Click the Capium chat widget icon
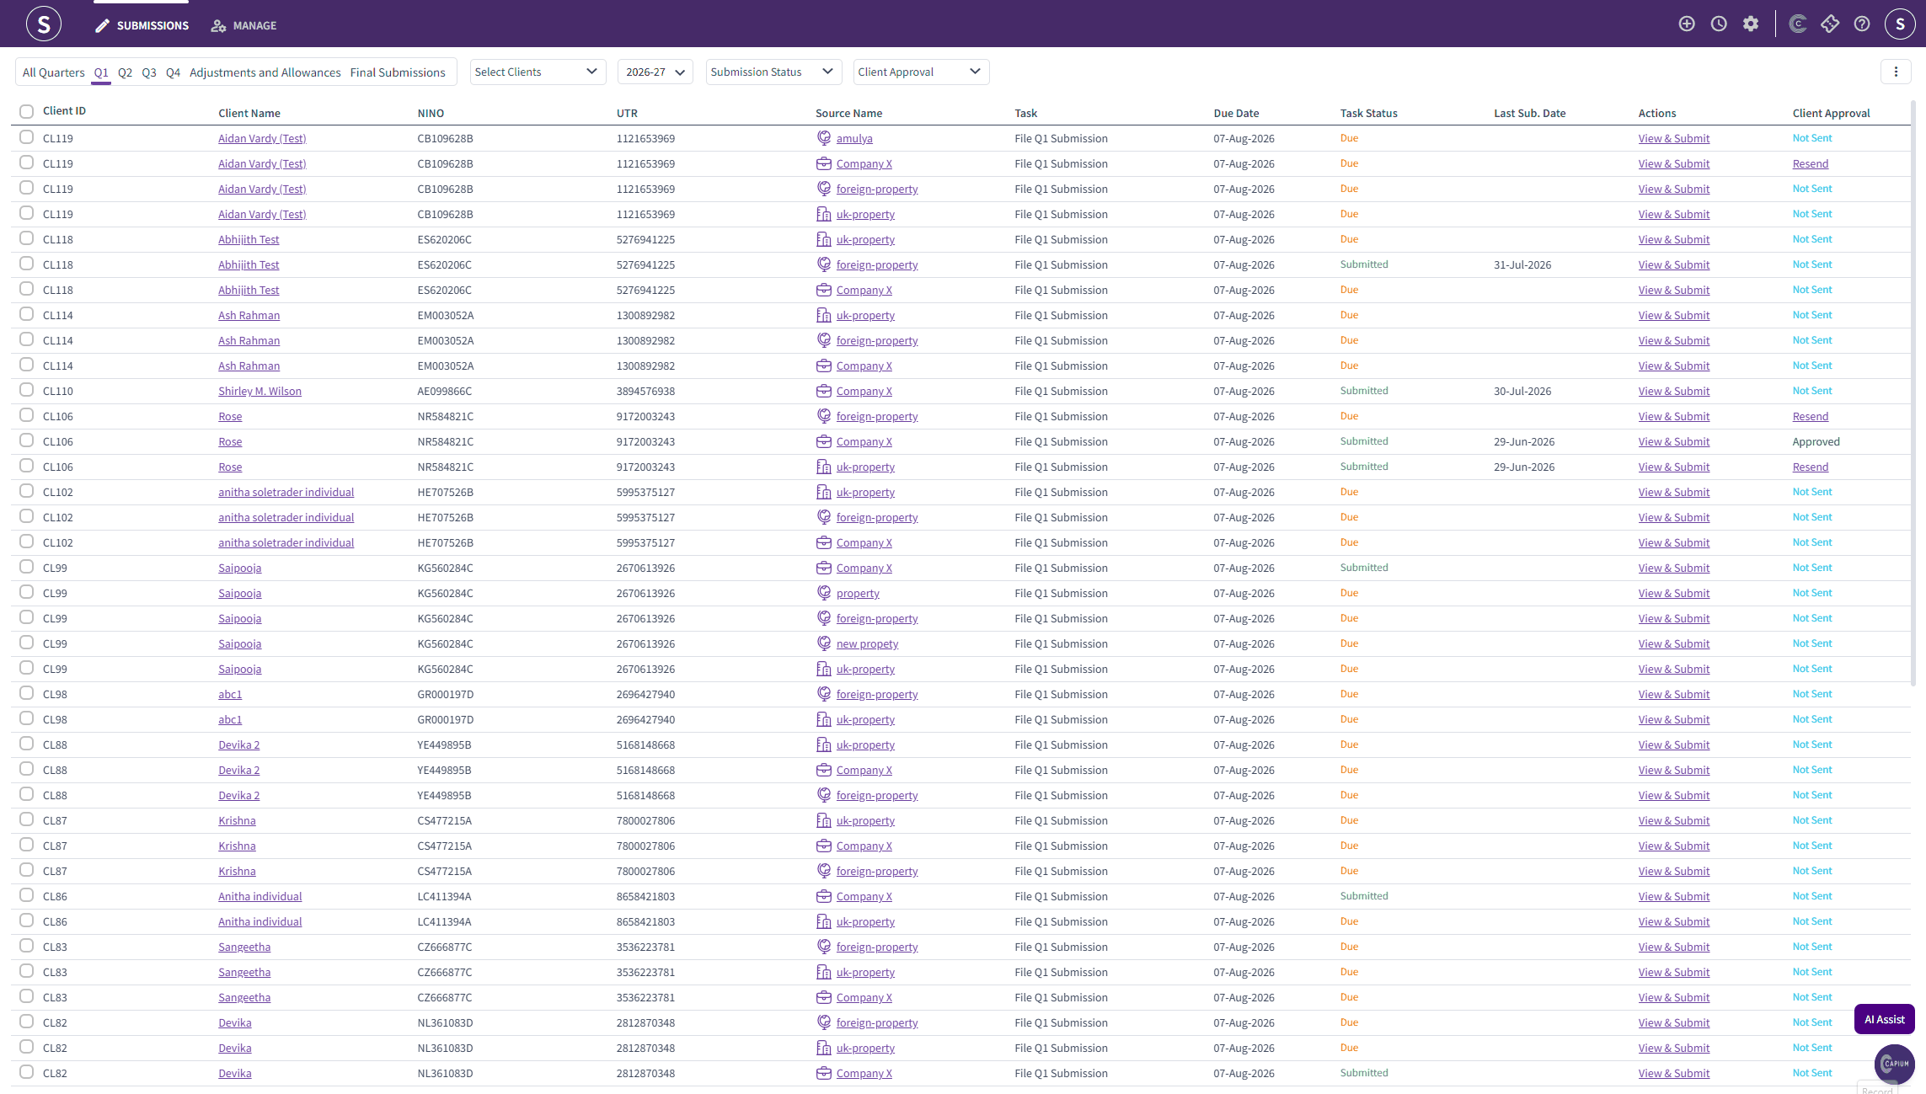The width and height of the screenshot is (1926, 1094). tap(1894, 1064)
